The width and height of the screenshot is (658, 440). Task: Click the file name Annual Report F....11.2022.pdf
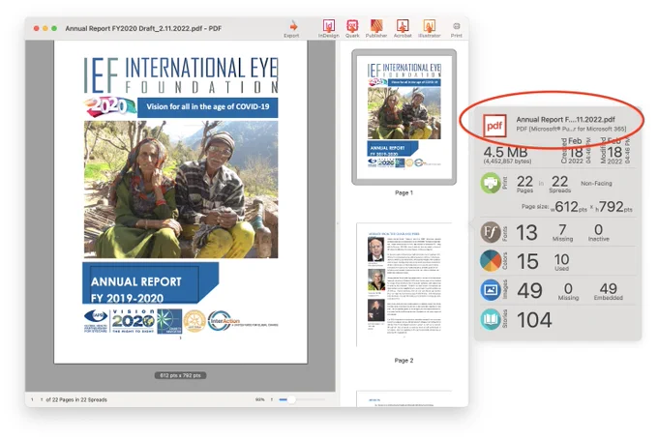click(x=566, y=120)
